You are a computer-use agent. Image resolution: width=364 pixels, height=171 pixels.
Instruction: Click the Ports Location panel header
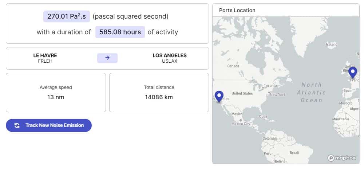tap(286, 10)
